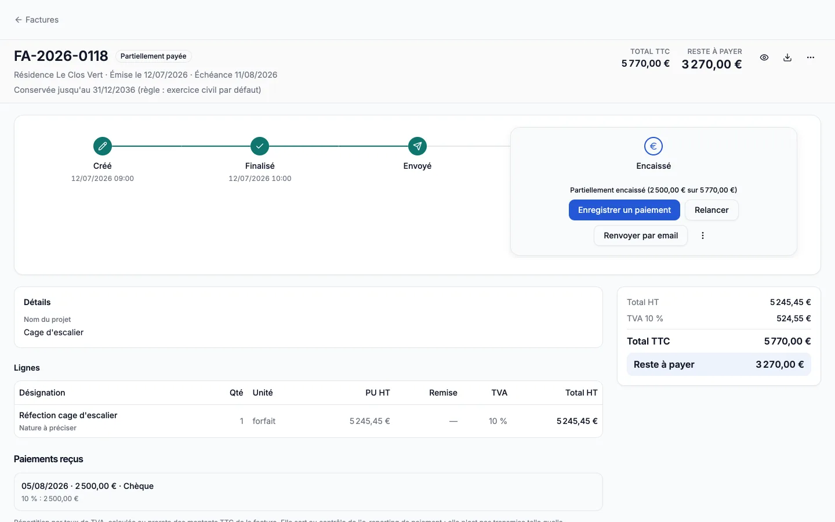
Task: Click the Désignation column header
Action: tap(42, 393)
